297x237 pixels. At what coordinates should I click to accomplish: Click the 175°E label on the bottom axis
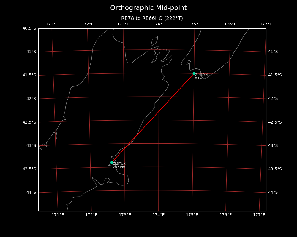[192, 215]
